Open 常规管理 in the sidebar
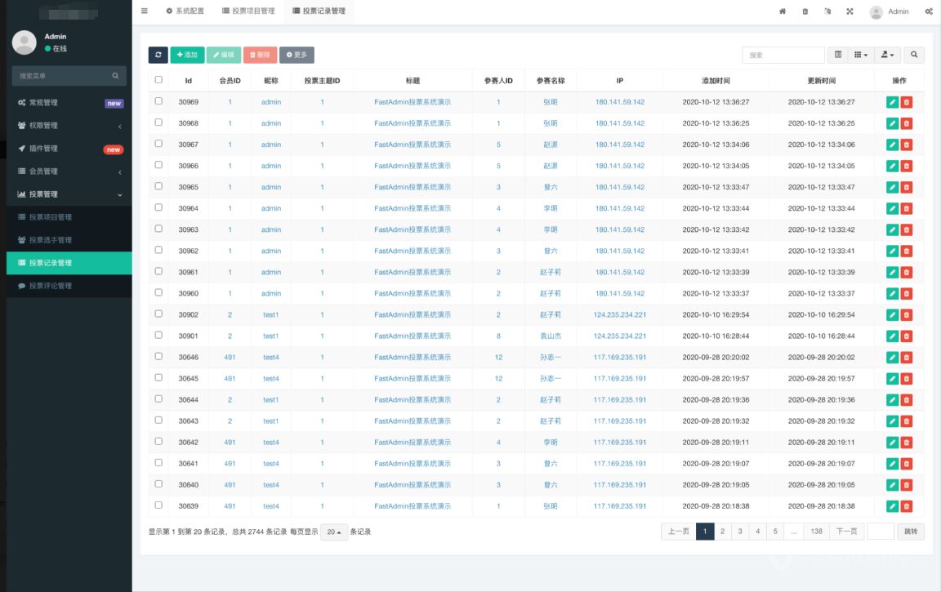 point(69,103)
